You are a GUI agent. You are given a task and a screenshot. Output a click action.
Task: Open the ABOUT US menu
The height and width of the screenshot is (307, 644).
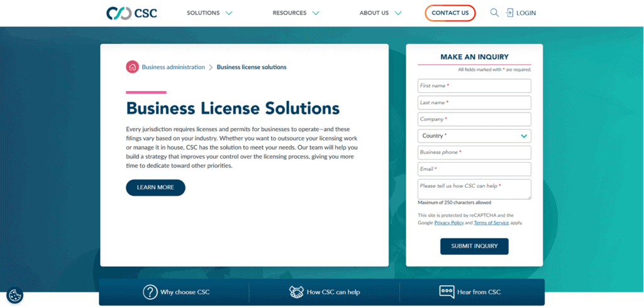click(374, 13)
